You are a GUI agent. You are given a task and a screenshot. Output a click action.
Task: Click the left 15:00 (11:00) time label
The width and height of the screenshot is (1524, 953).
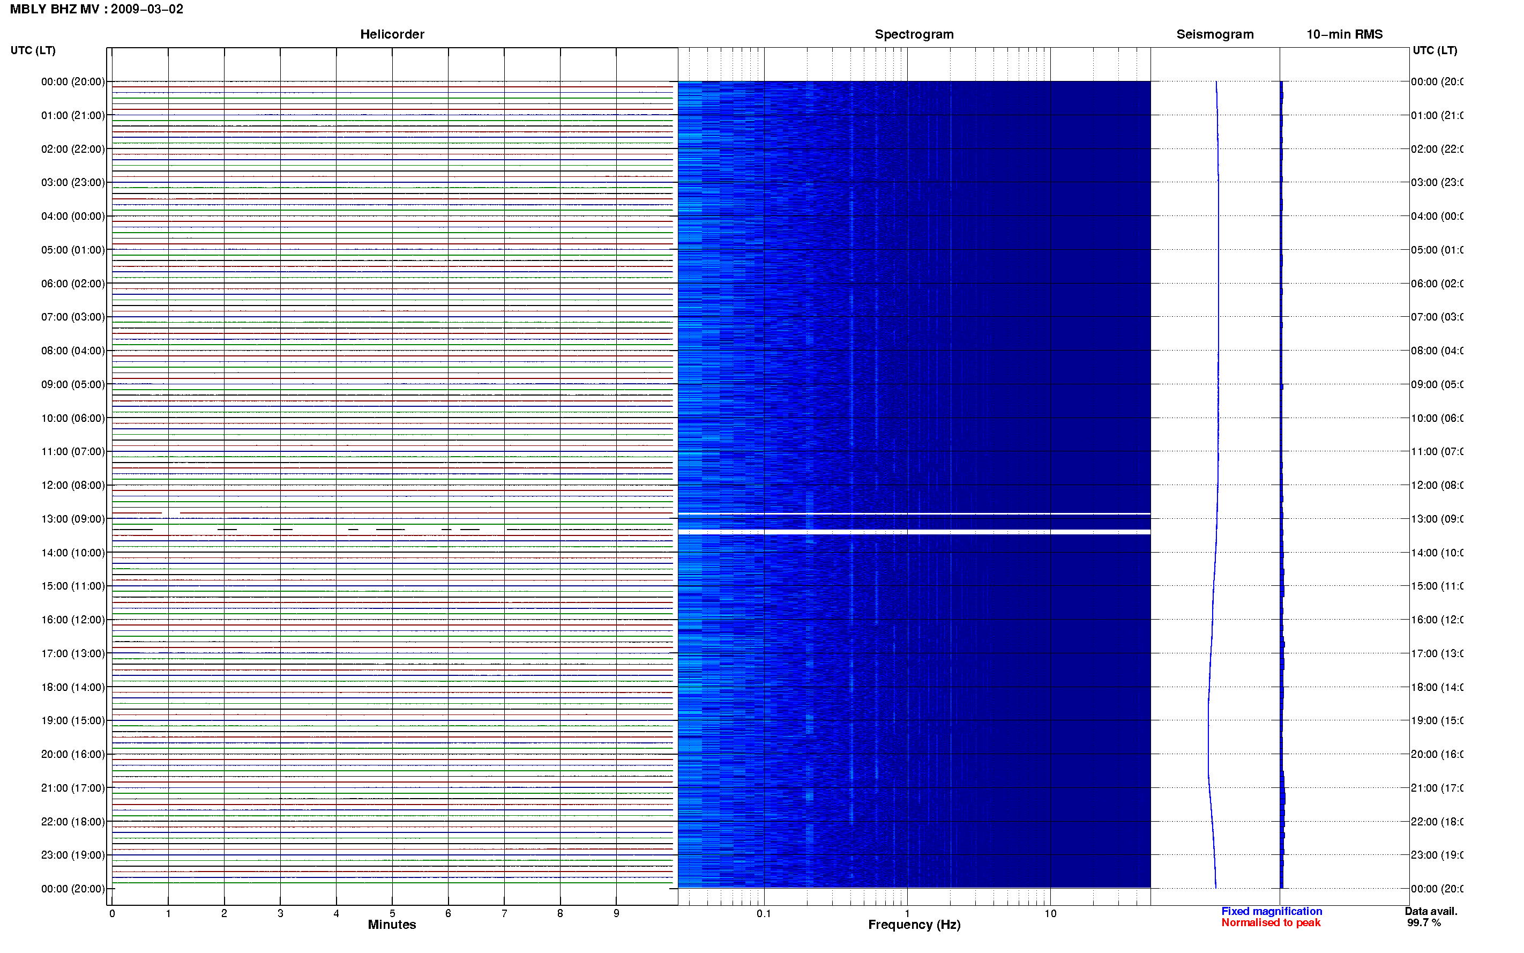point(73,586)
